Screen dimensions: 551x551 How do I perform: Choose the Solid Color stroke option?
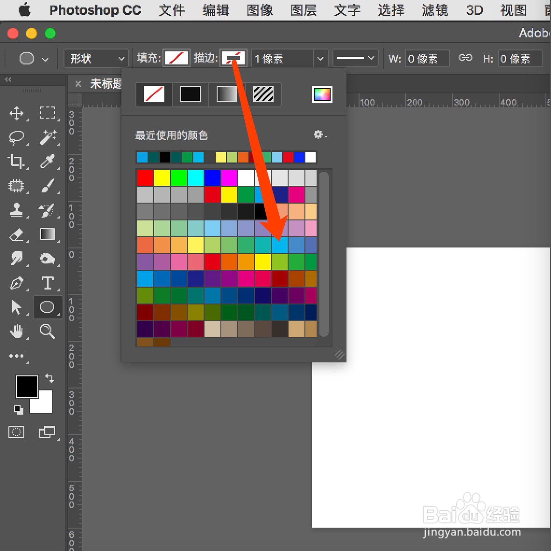[191, 94]
